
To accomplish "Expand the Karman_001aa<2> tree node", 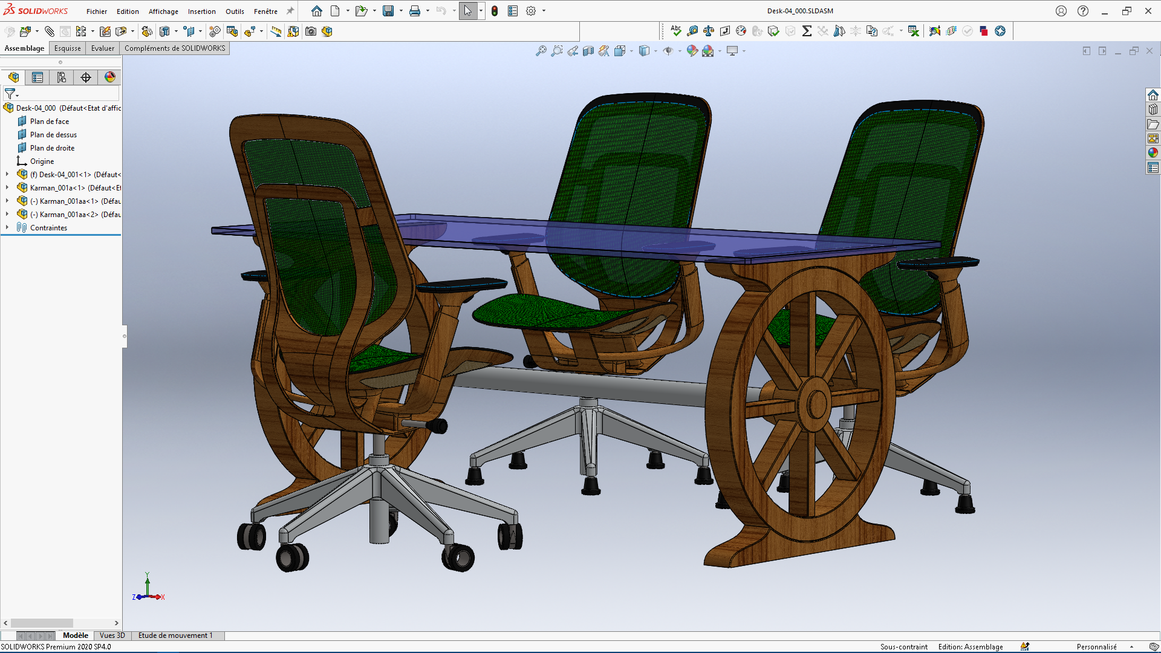I will coord(7,214).
